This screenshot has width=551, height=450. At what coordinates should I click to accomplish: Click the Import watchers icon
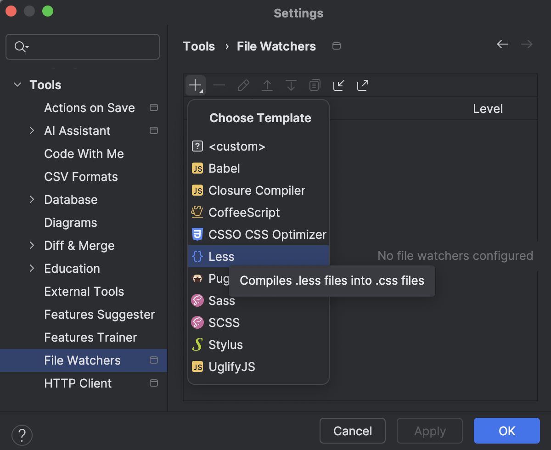coord(338,85)
